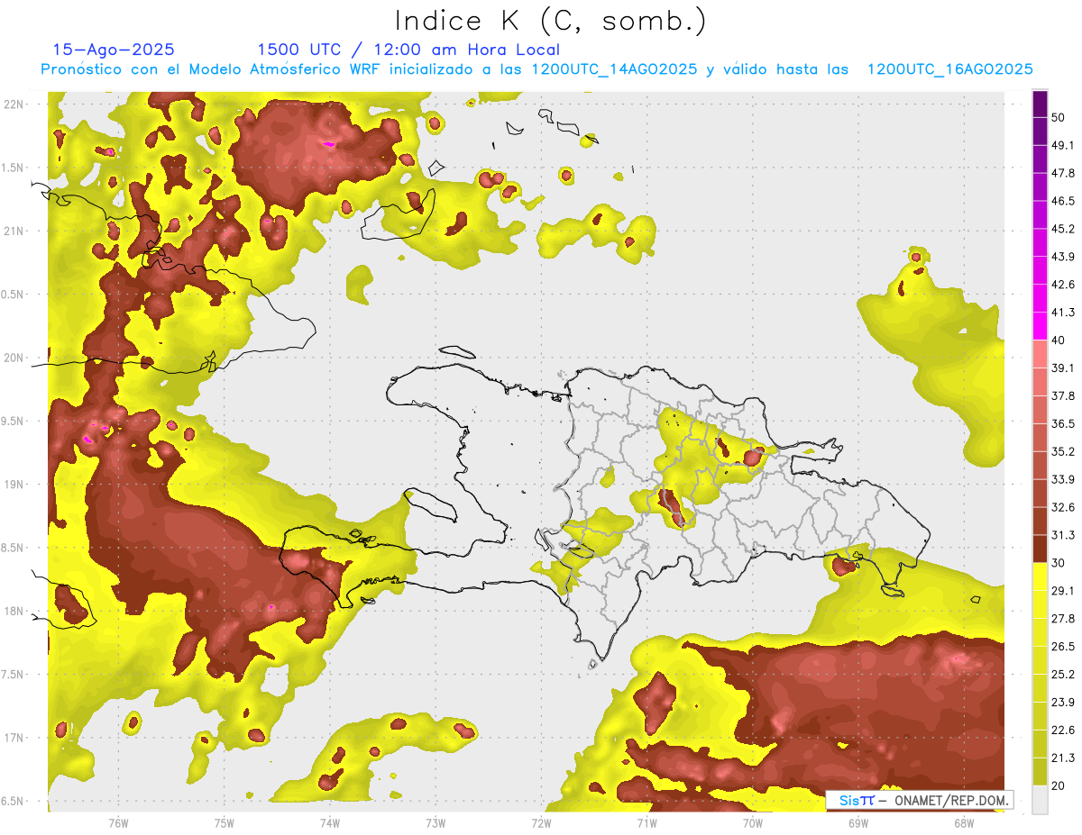Pick the dark brown swatch between 30 and 31.3
This screenshot has width=1082, height=835.
pos(1040,549)
